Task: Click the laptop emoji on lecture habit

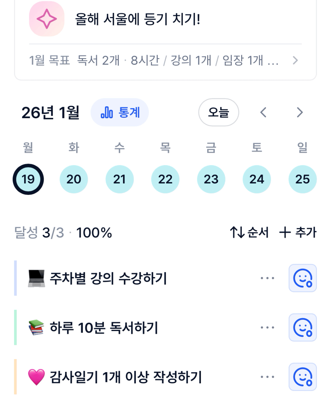Action: (36, 278)
